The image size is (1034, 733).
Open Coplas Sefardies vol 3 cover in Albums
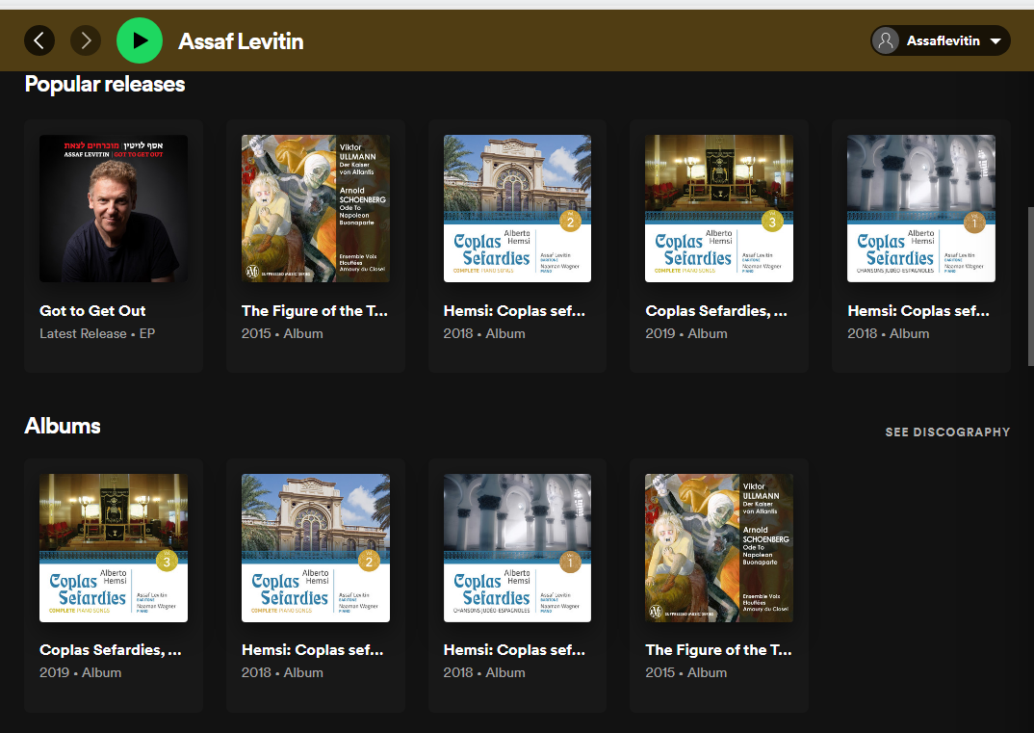pos(114,548)
